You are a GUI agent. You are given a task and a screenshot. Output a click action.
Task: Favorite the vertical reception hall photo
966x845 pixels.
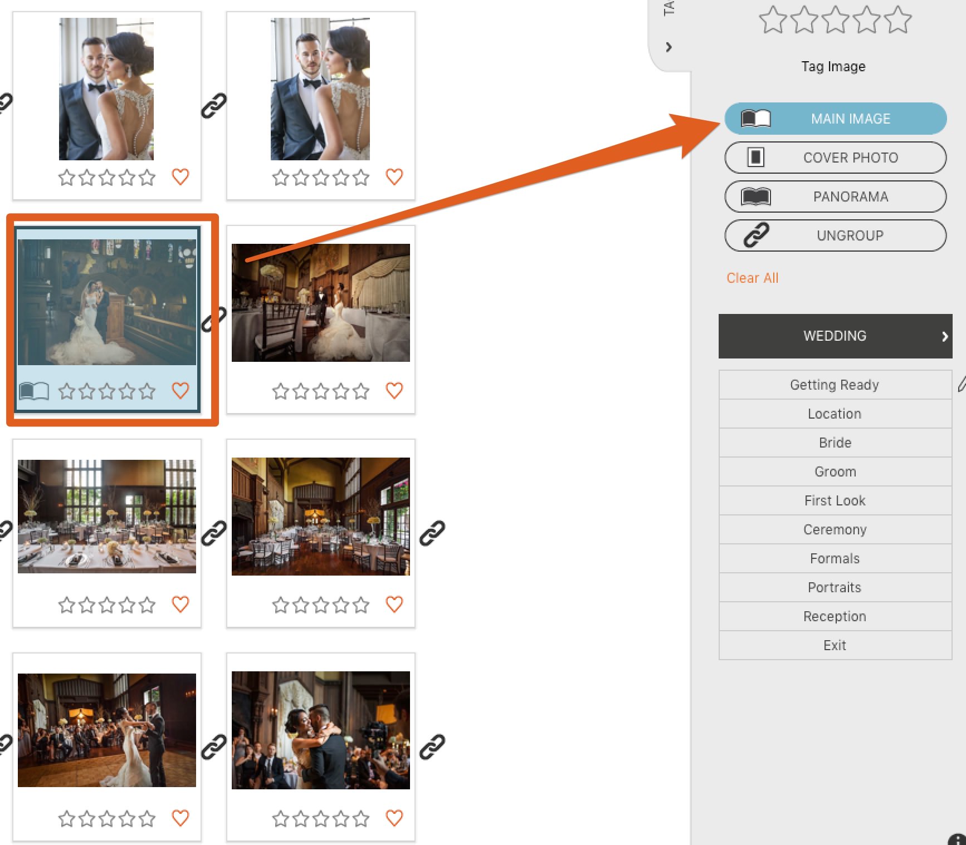(394, 605)
